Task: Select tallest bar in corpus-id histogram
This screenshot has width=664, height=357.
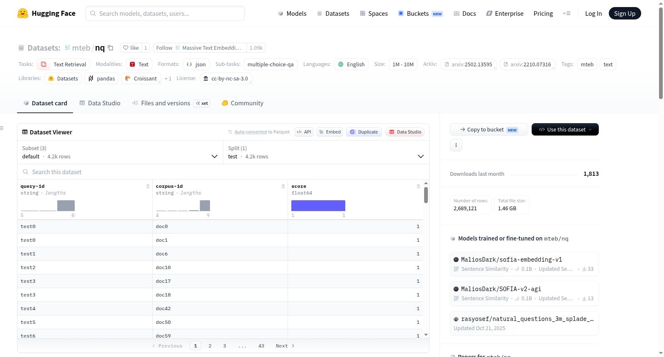Action: 205,206
